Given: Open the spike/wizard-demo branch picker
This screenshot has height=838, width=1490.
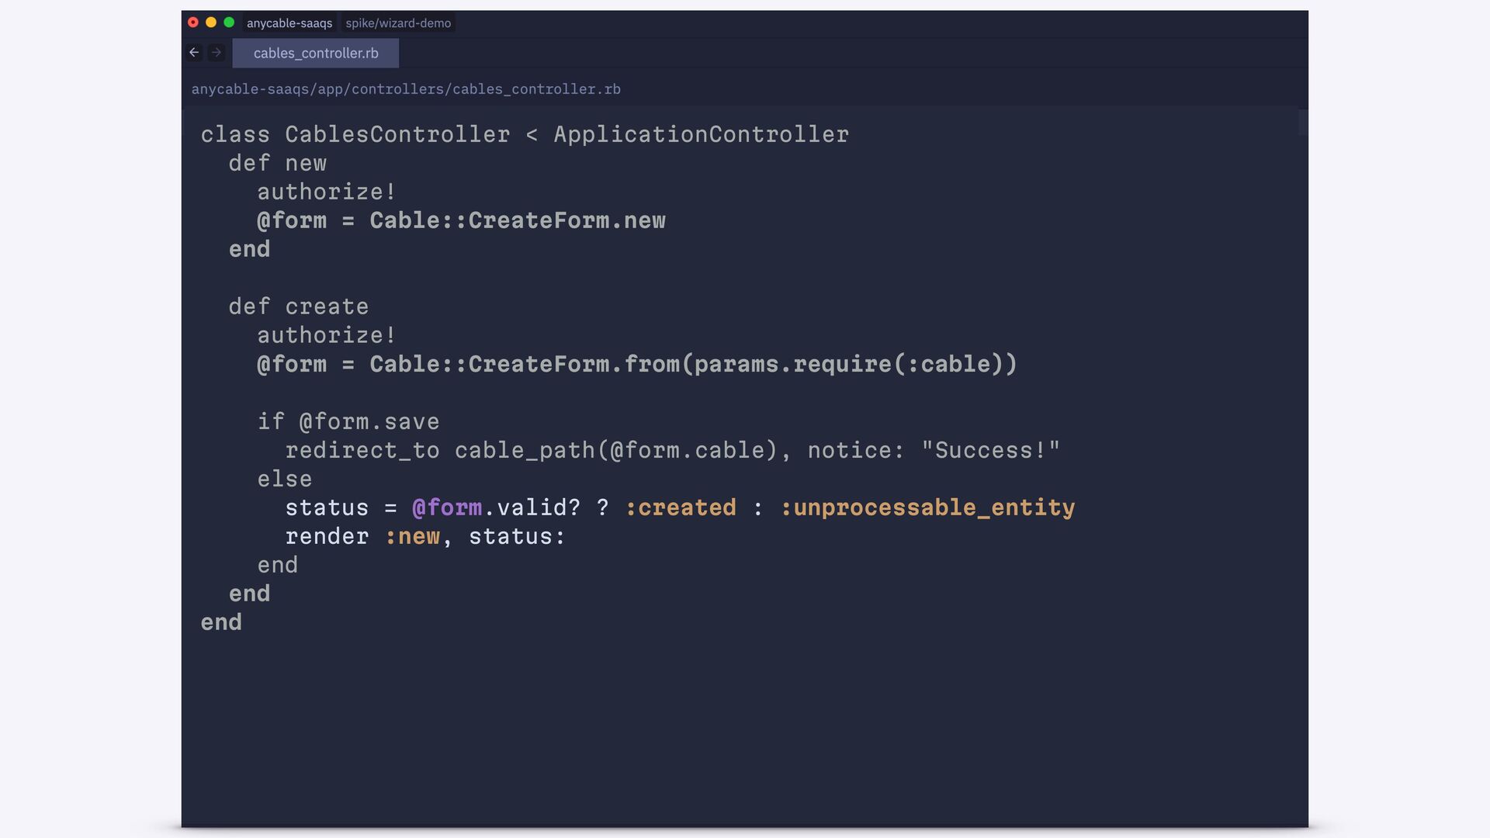Looking at the screenshot, I should click(x=398, y=23).
